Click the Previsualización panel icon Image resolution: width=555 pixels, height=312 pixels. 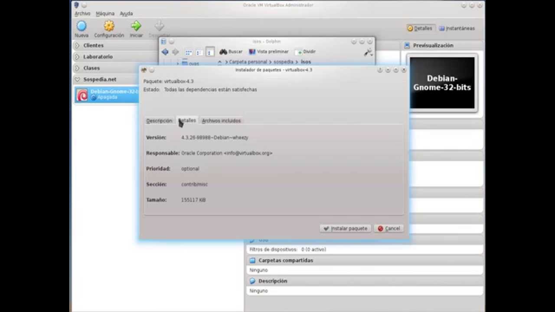tap(407, 45)
